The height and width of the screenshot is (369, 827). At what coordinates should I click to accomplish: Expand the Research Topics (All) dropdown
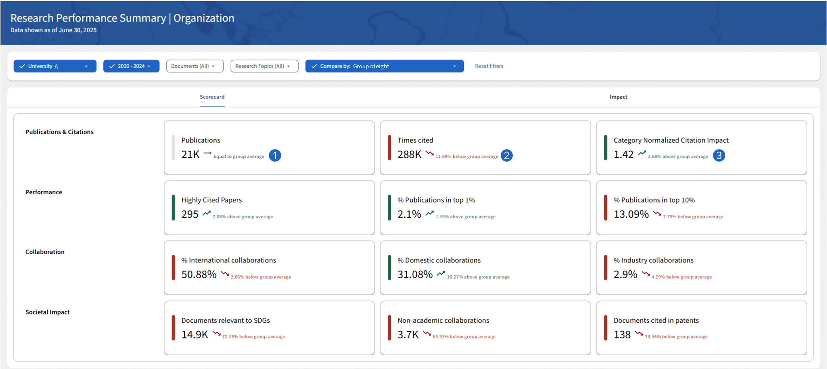(x=264, y=66)
